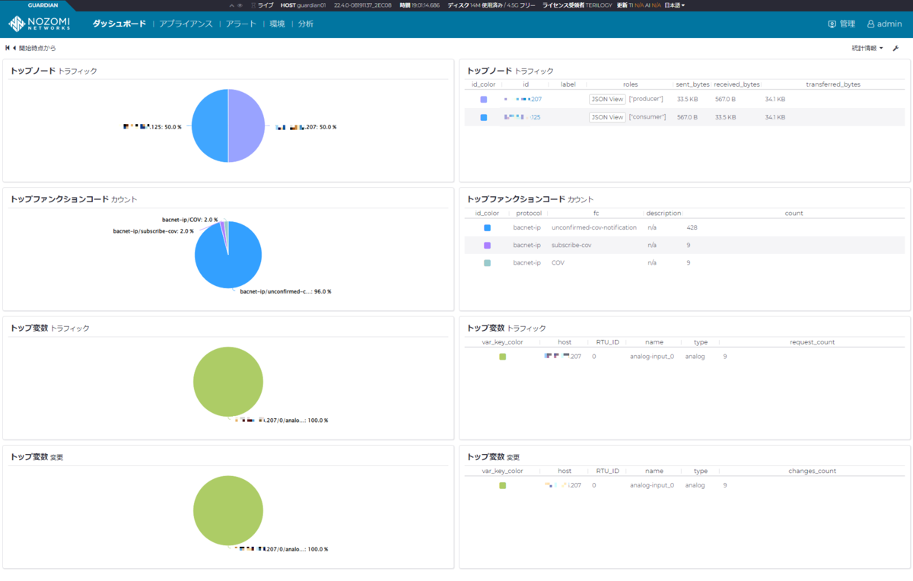Click analog-input_0 in トップ変数 変更 table

click(x=652, y=485)
